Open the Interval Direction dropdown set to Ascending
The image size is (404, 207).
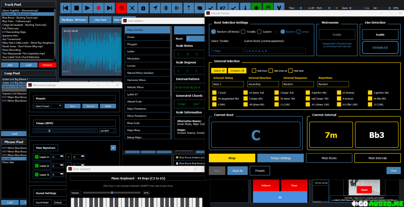263,84
